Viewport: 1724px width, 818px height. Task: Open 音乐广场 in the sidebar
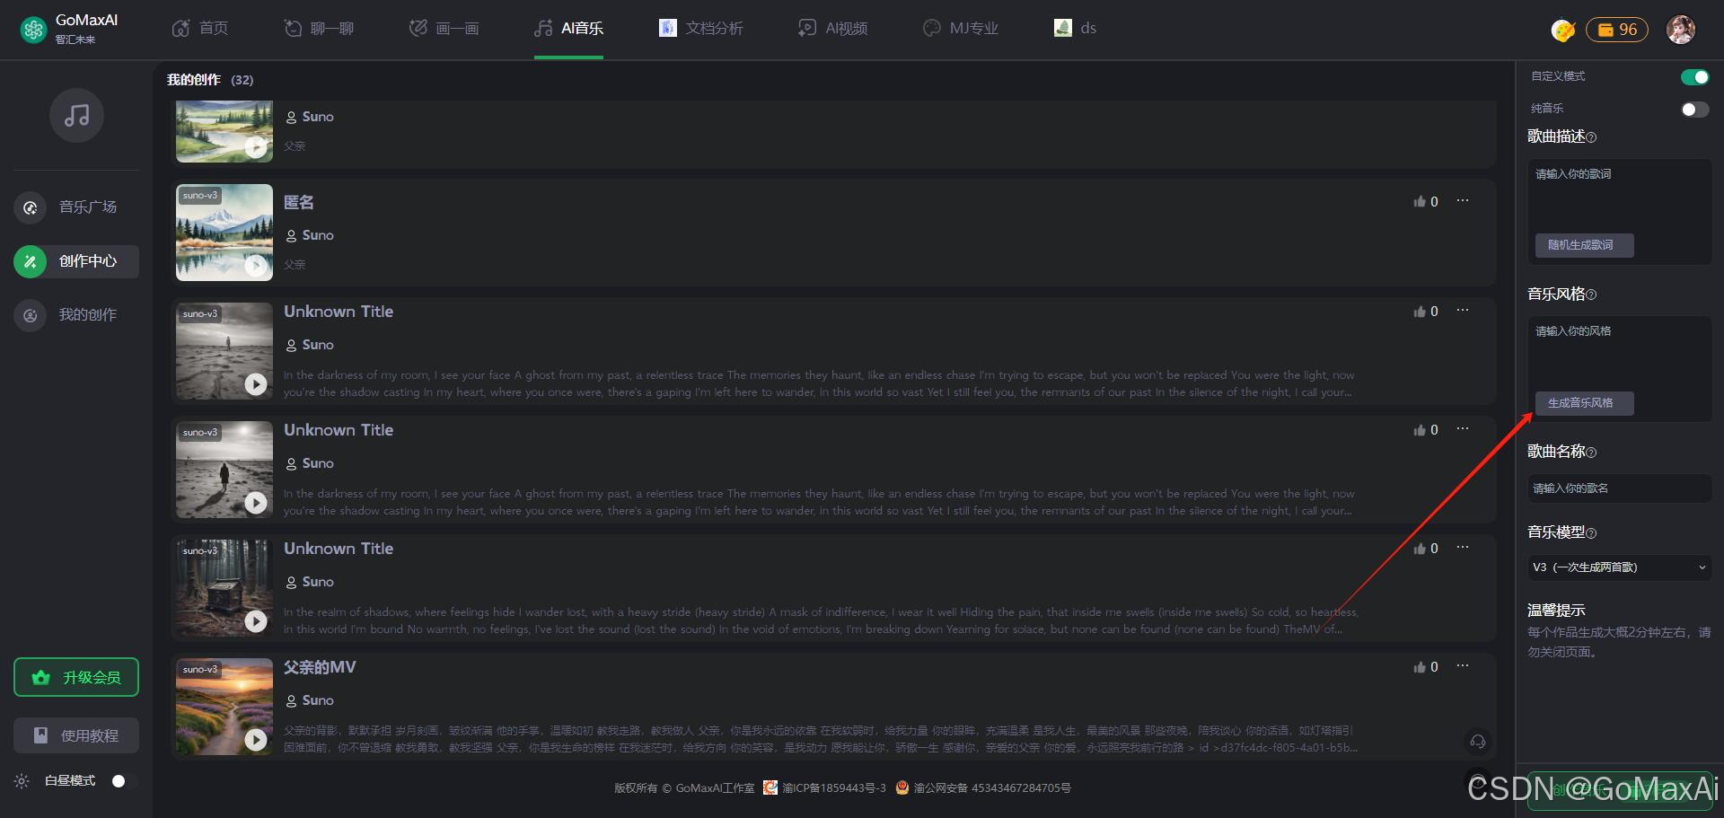76,207
